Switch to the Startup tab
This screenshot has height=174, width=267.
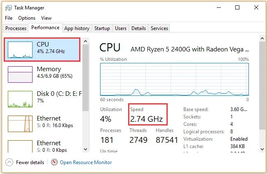point(102,28)
